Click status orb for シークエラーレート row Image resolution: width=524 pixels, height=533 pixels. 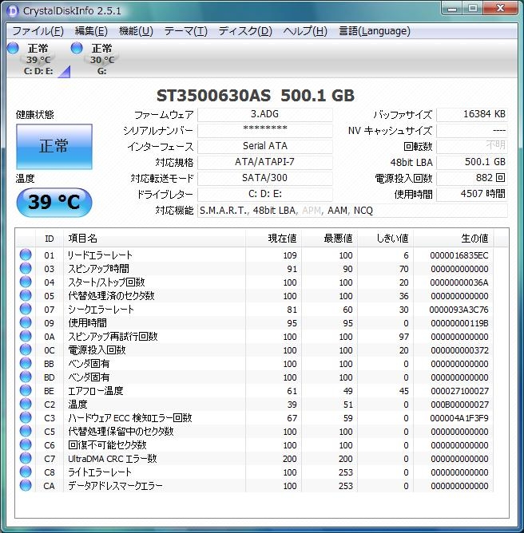click(26, 310)
